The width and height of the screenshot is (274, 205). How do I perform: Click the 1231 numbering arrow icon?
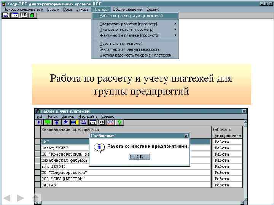(84, 122)
